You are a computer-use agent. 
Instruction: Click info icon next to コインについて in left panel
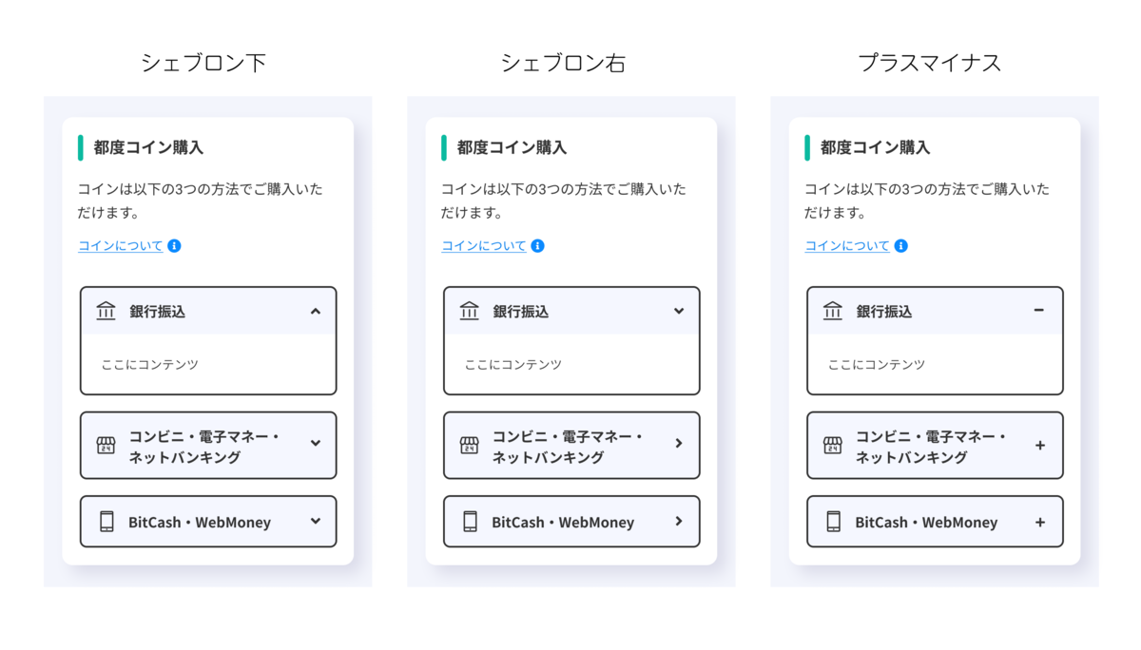174,245
